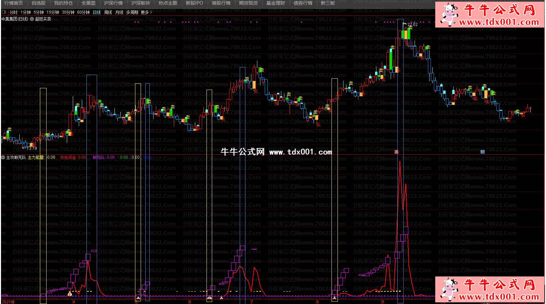Open the 沪深行情 tab
The image size is (546, 304).
point(113,3)
